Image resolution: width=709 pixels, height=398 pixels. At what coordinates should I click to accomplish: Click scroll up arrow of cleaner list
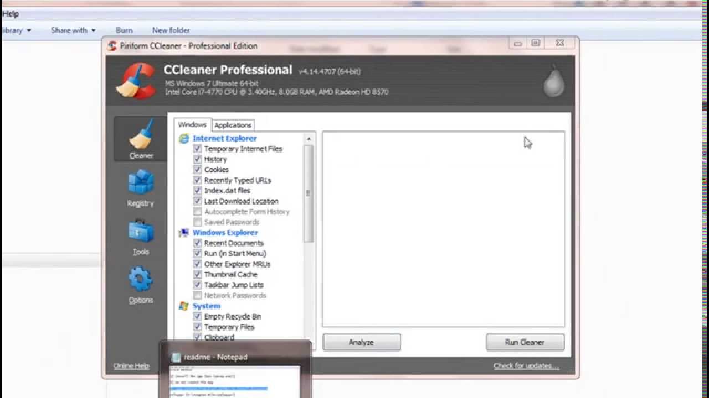309,138
